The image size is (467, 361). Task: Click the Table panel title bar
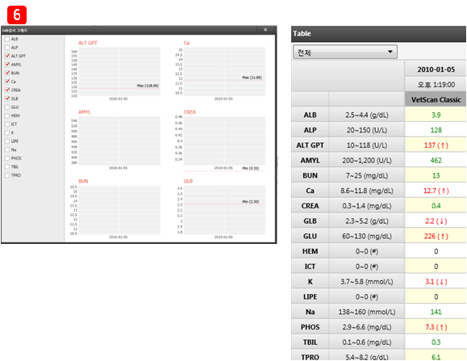pos(378,34)
